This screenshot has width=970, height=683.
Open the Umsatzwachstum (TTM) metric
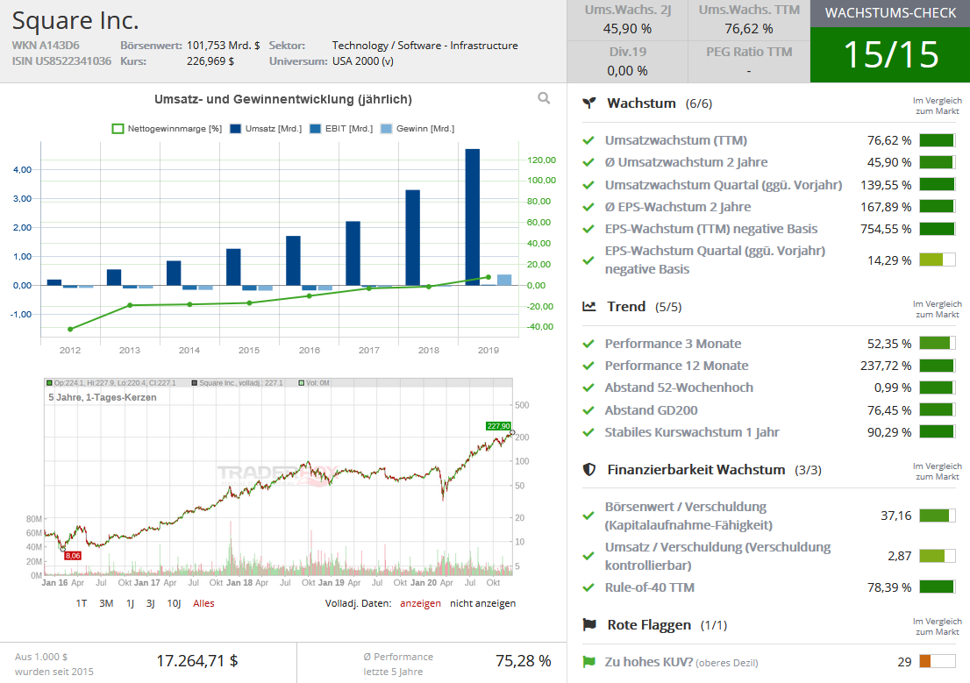676,140
